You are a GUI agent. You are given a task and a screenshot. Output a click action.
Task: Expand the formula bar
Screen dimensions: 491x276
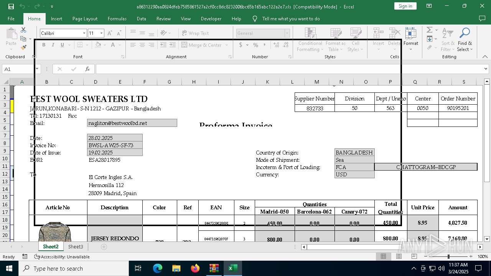[x=486, y=69]
